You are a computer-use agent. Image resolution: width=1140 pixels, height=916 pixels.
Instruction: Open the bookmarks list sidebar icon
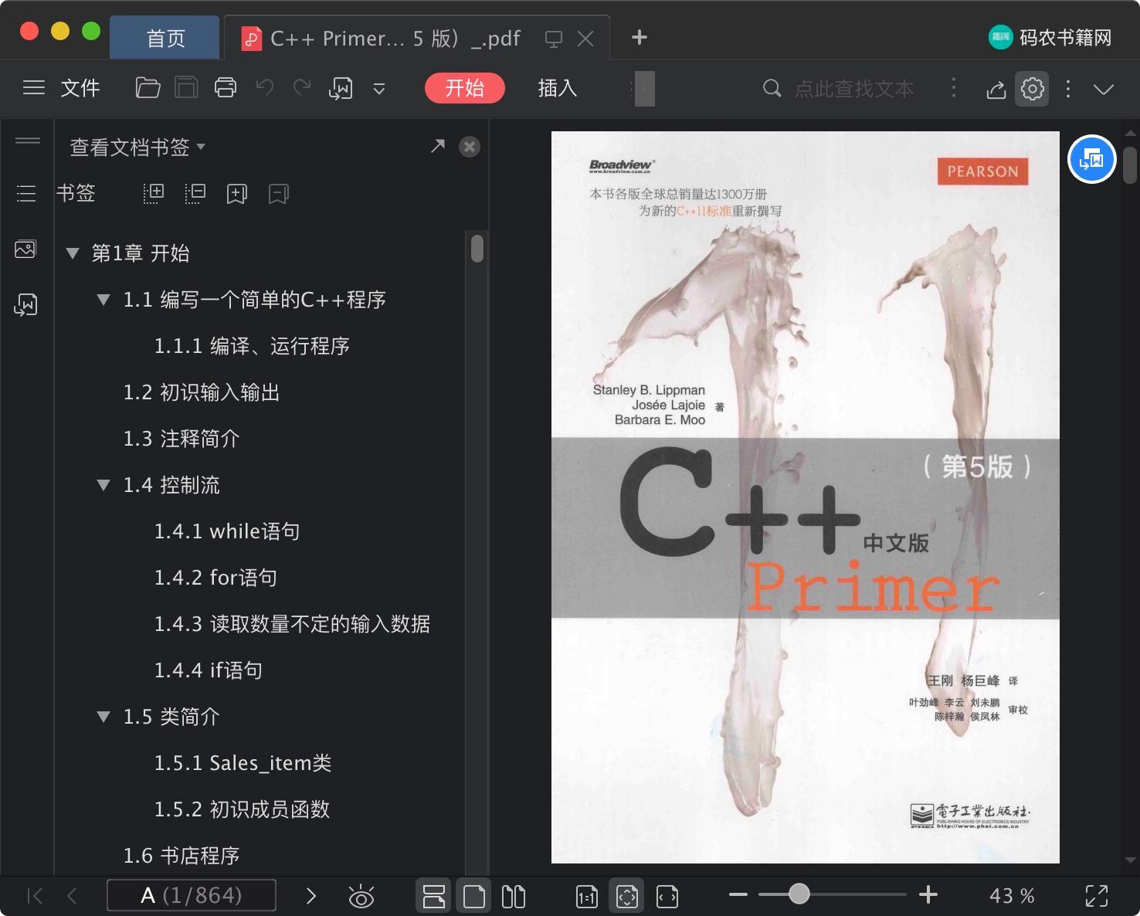click(26, 193)
